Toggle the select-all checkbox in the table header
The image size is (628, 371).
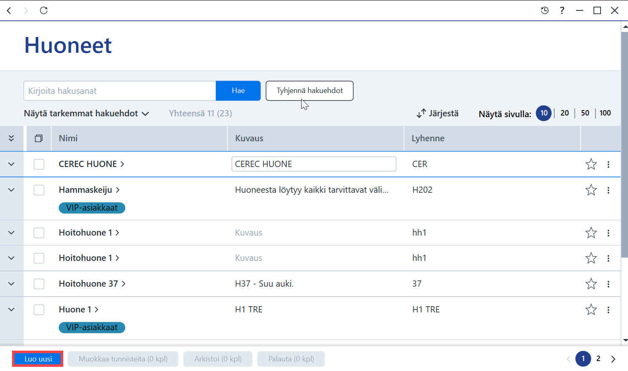[39, 138]
